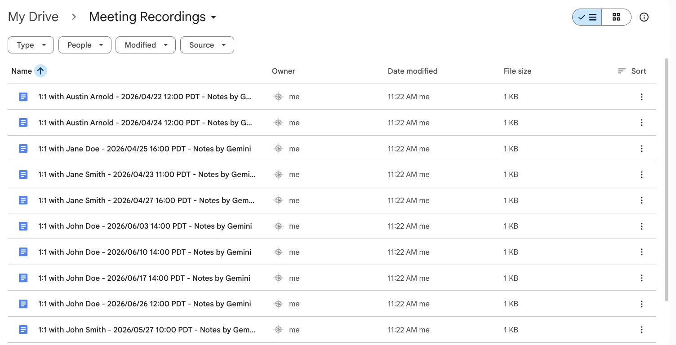Click Docs icon of Jane Doe 2026/04/25 file
Screen dimensions: 676x345
23,149
